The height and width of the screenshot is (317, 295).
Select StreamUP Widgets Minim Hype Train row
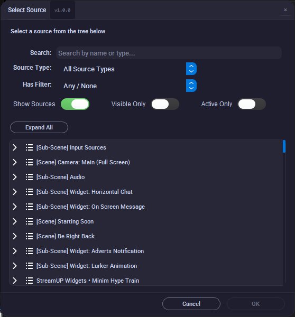(146, 281)
